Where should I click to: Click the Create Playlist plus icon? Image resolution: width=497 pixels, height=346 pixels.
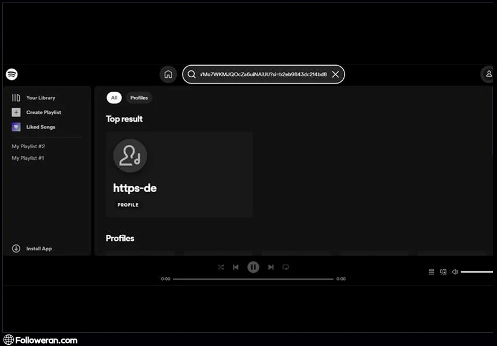[x=16, y=112]
